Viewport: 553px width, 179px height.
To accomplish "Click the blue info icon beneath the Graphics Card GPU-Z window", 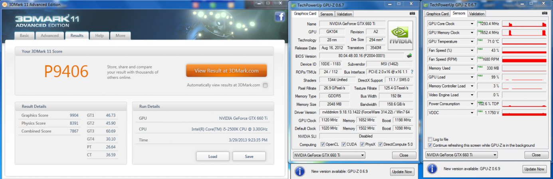I will coord(300,171).
